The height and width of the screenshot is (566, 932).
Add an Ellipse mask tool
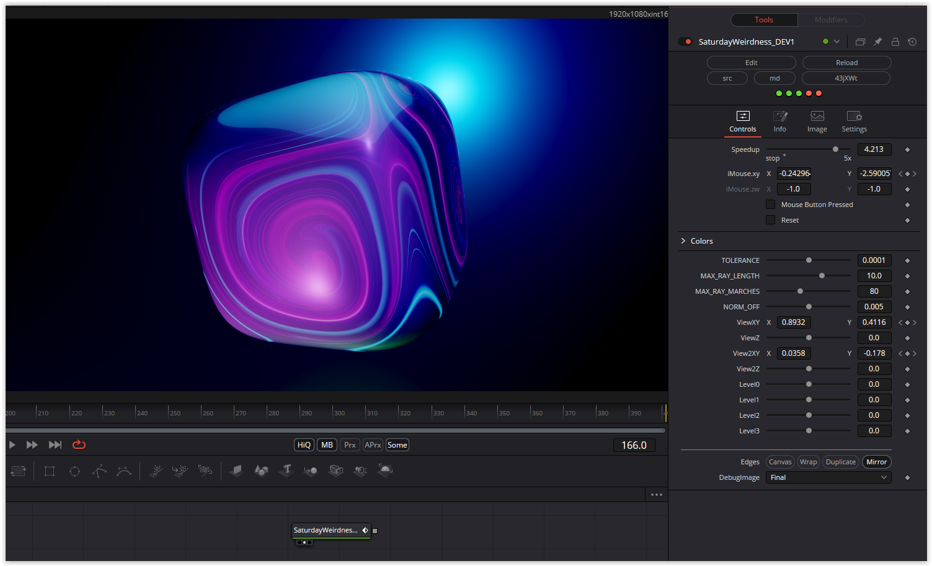[74, 471]
